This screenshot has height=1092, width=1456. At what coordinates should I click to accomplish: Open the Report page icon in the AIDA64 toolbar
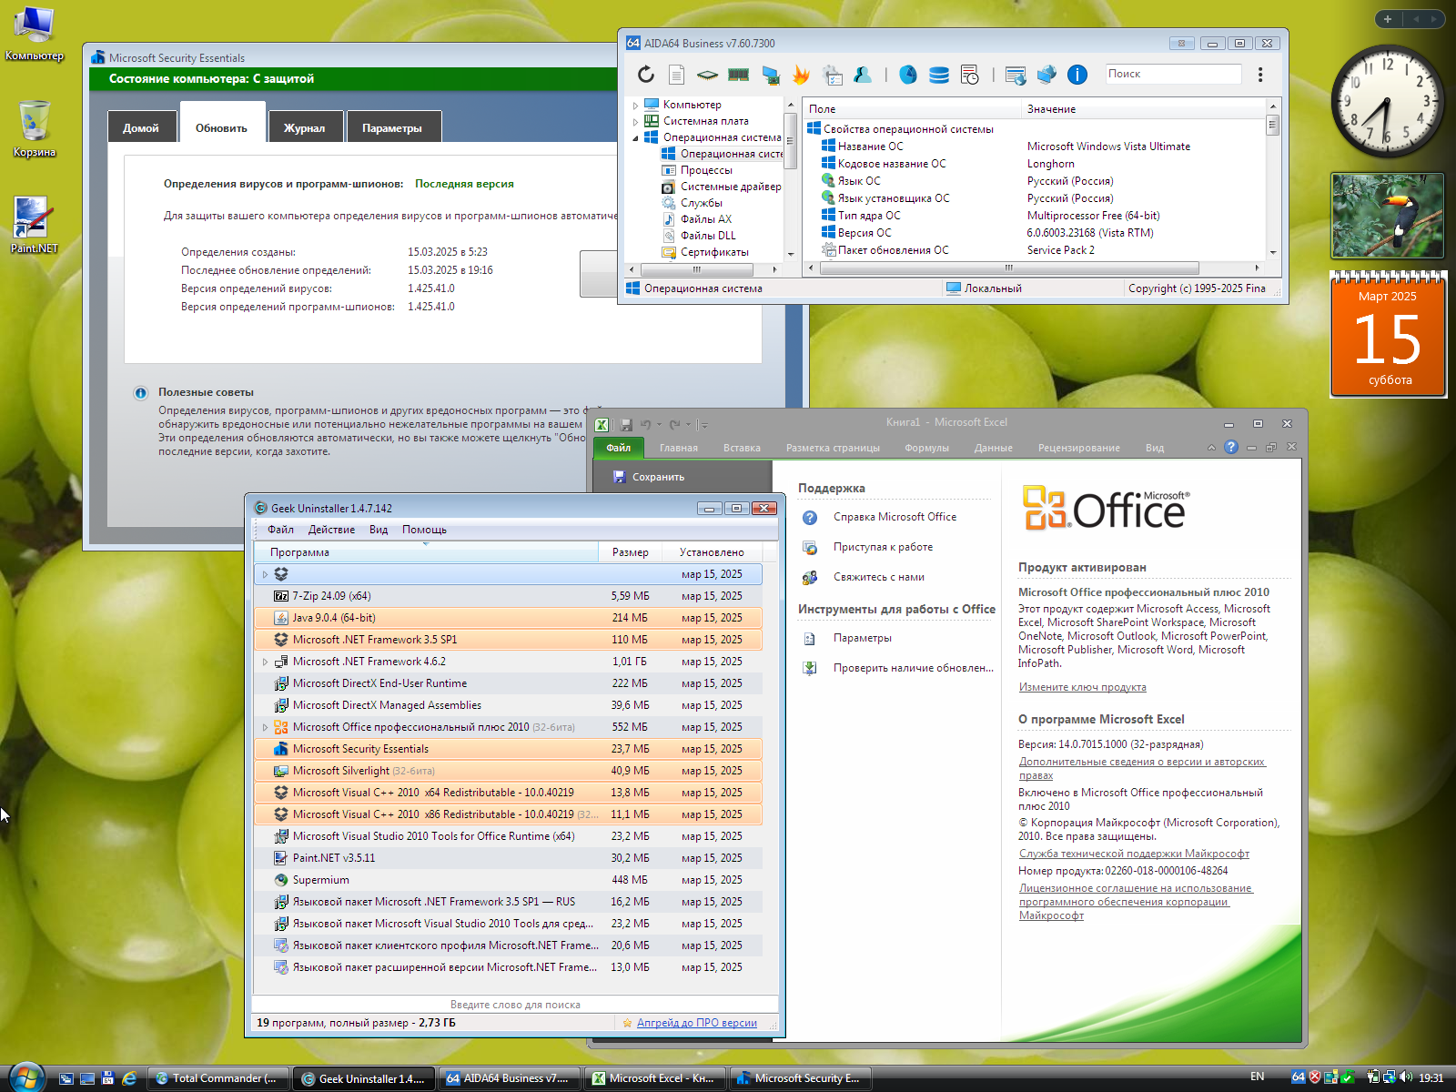click(676, 75)
